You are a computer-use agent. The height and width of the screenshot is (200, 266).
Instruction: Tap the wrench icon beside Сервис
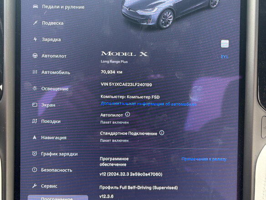35,186
